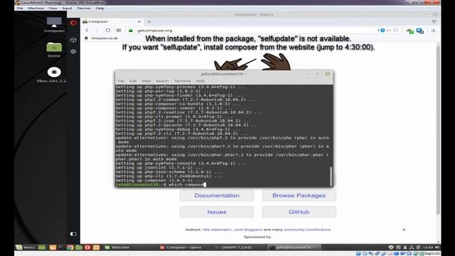This screenshot has height=256, width=455.
Task: Open terminal View menu
Action: tap(146, 81)
